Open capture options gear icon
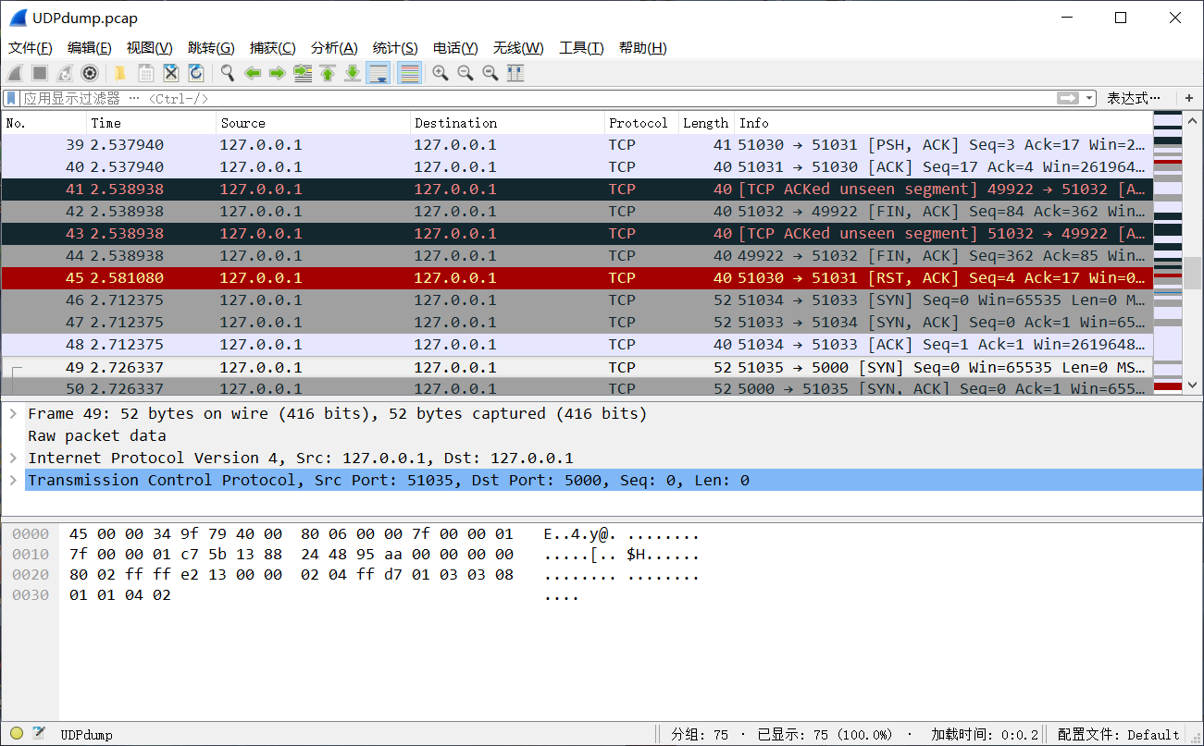1204x746 pixels. point(90,73)
